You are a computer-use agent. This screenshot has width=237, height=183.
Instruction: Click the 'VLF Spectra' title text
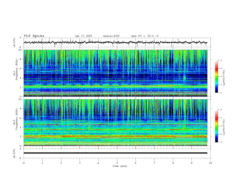(34, 36)
